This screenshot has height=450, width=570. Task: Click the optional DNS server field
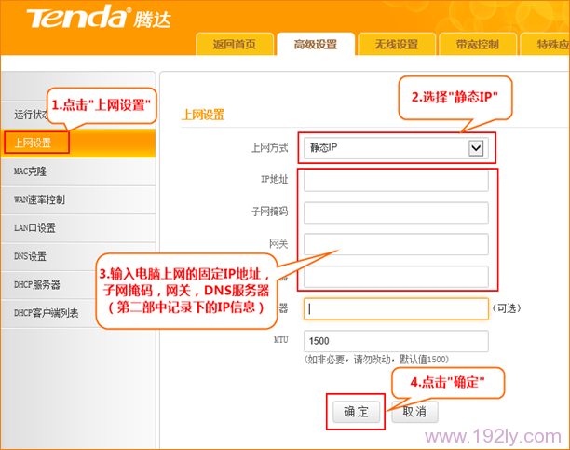tap(396, 309)
